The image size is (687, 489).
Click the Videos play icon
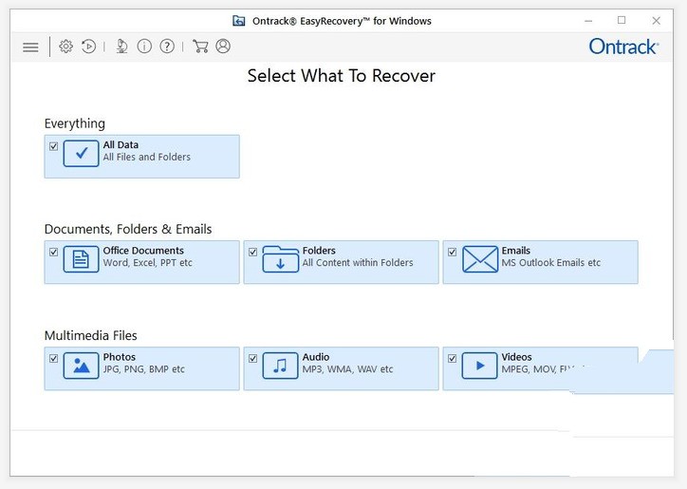(480, 366)
